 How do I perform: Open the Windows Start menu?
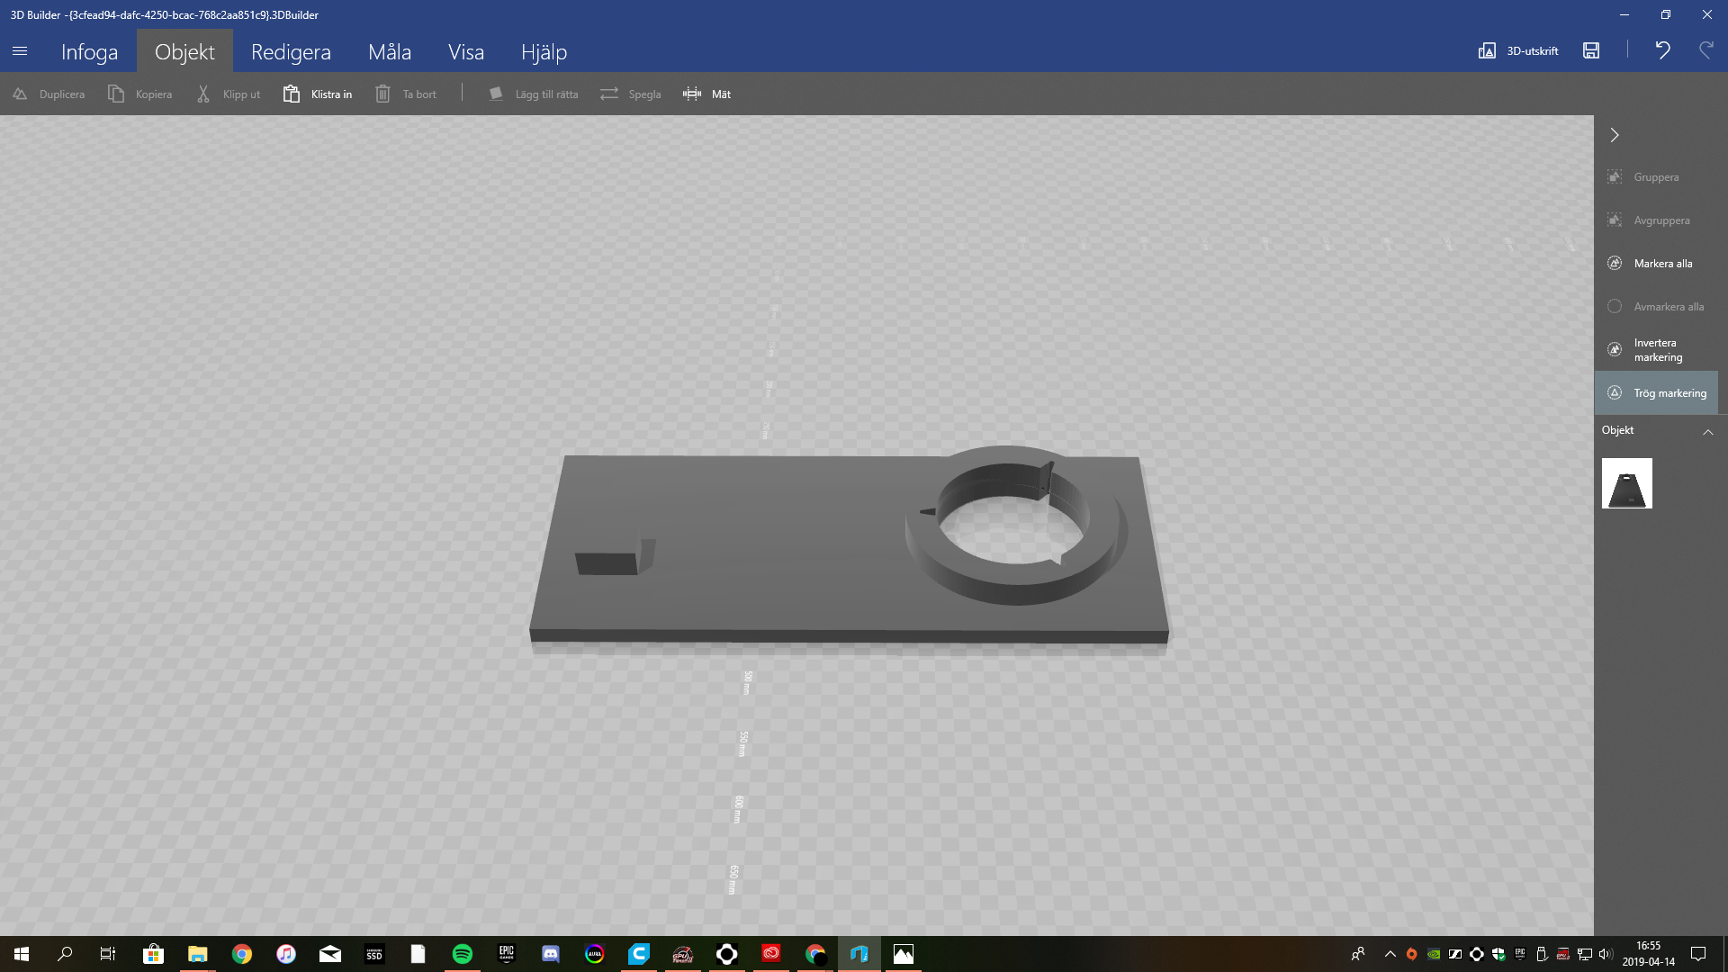(22, 954)
